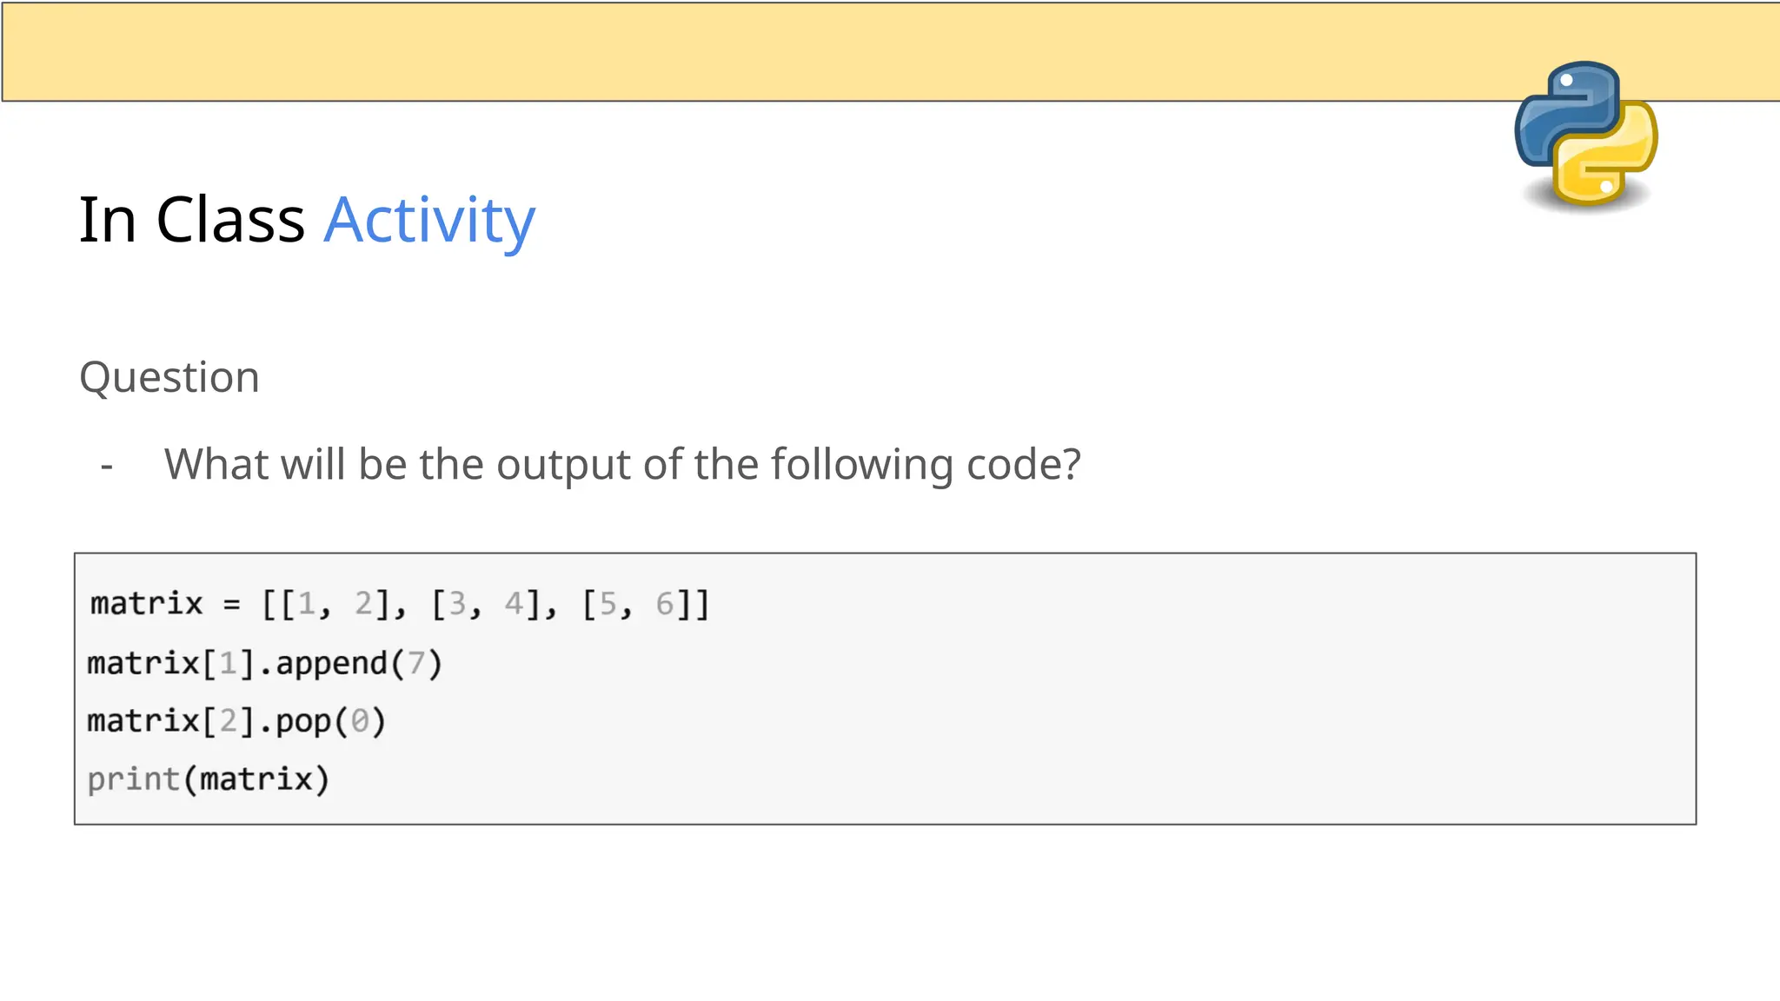Click the output question bullet text

point(622,464)
